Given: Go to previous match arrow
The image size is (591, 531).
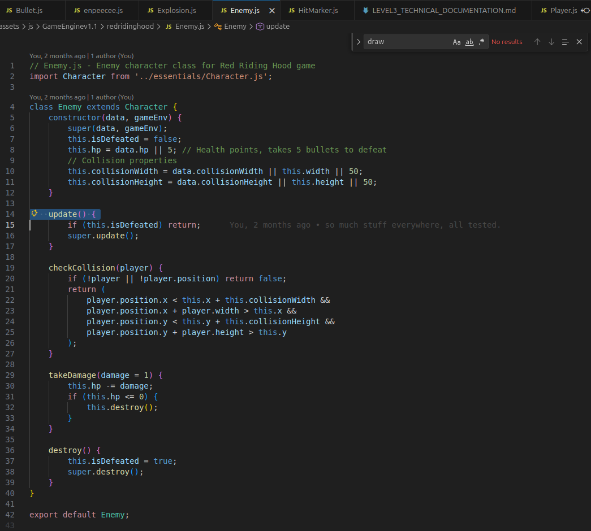Looking at the screenshot, I should (537, 42).
